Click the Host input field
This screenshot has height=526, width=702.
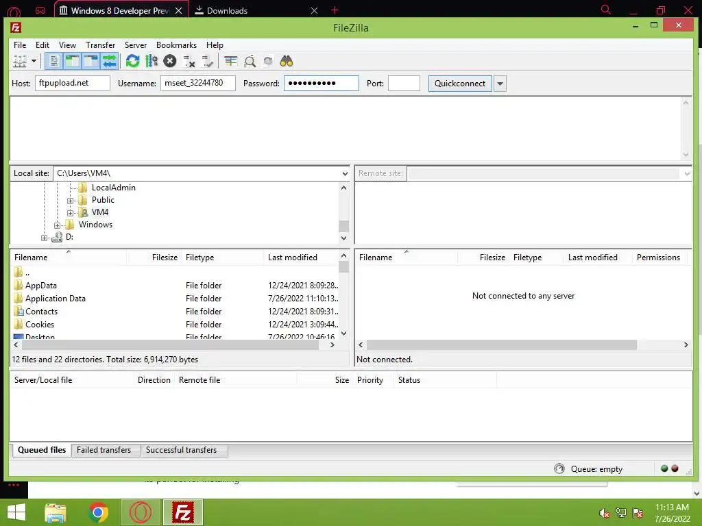[x=73, y=83]
